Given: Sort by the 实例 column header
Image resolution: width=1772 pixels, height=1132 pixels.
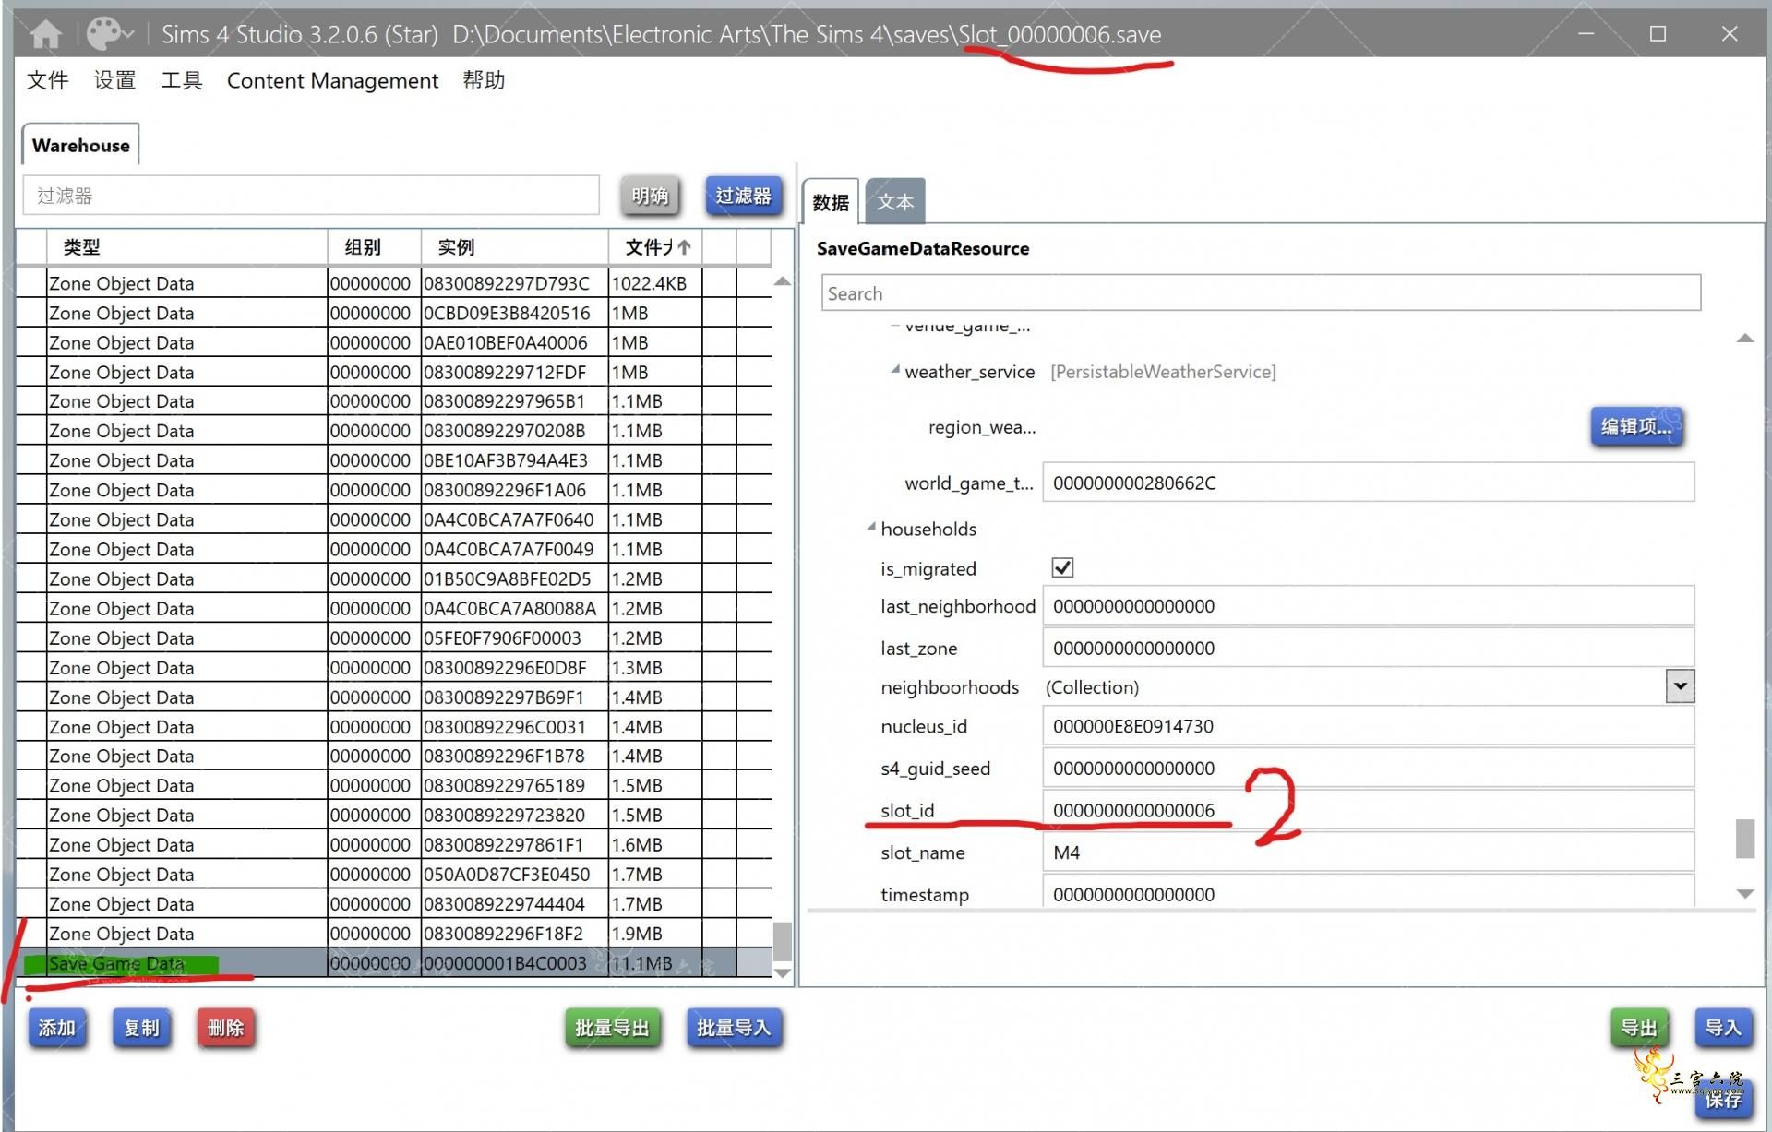Looking at the screenshot, I should 514,247.
